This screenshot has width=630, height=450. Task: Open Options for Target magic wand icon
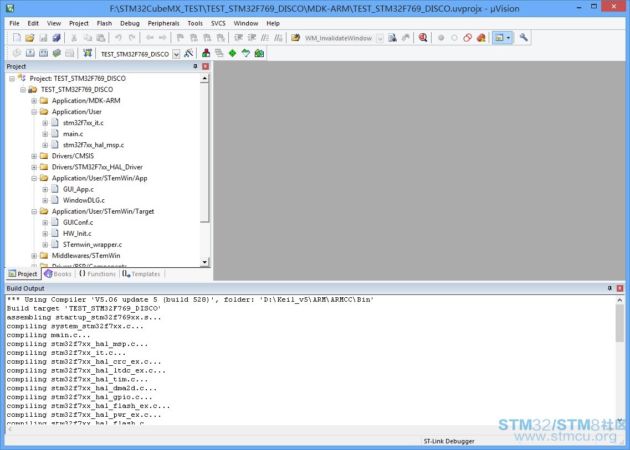pos(188,53)
